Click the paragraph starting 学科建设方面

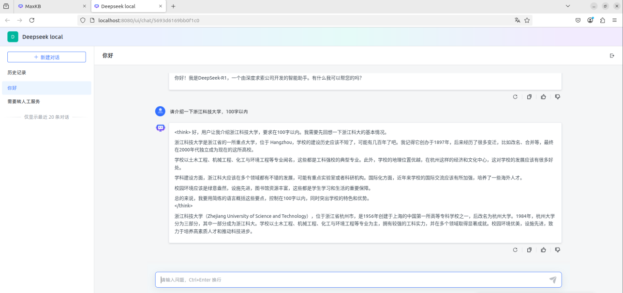349,178
